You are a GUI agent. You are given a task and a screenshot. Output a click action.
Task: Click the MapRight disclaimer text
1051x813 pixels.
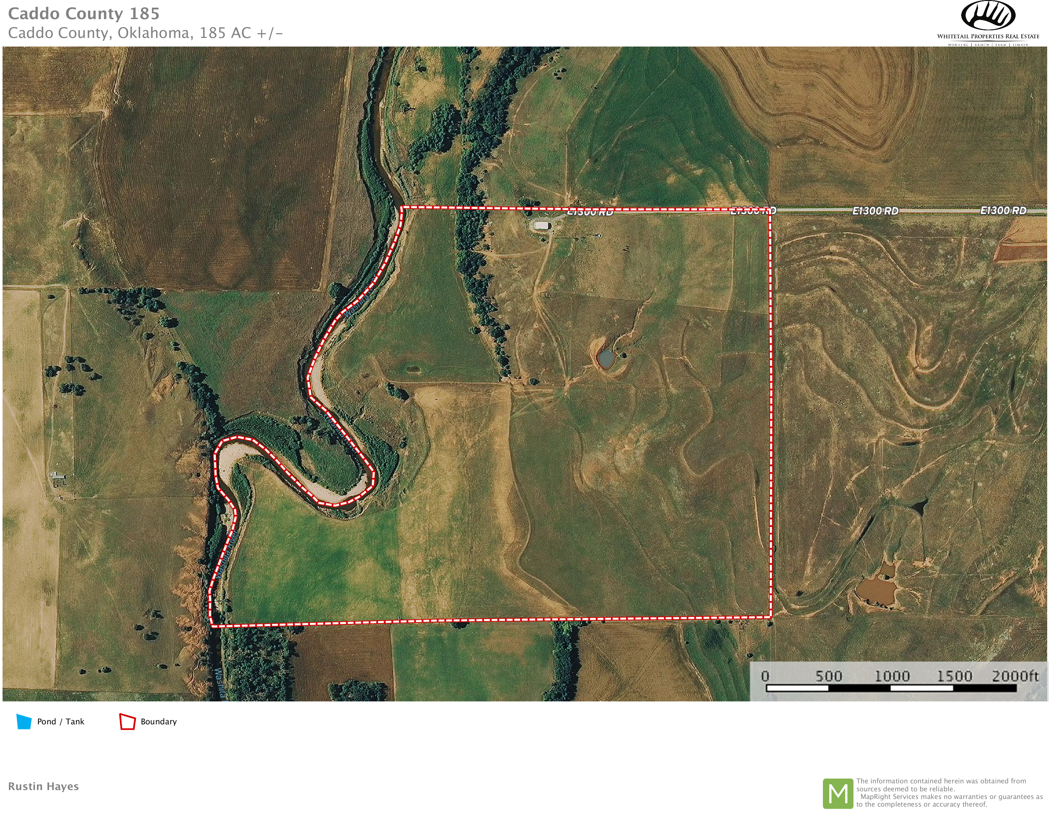pos(949,793)
